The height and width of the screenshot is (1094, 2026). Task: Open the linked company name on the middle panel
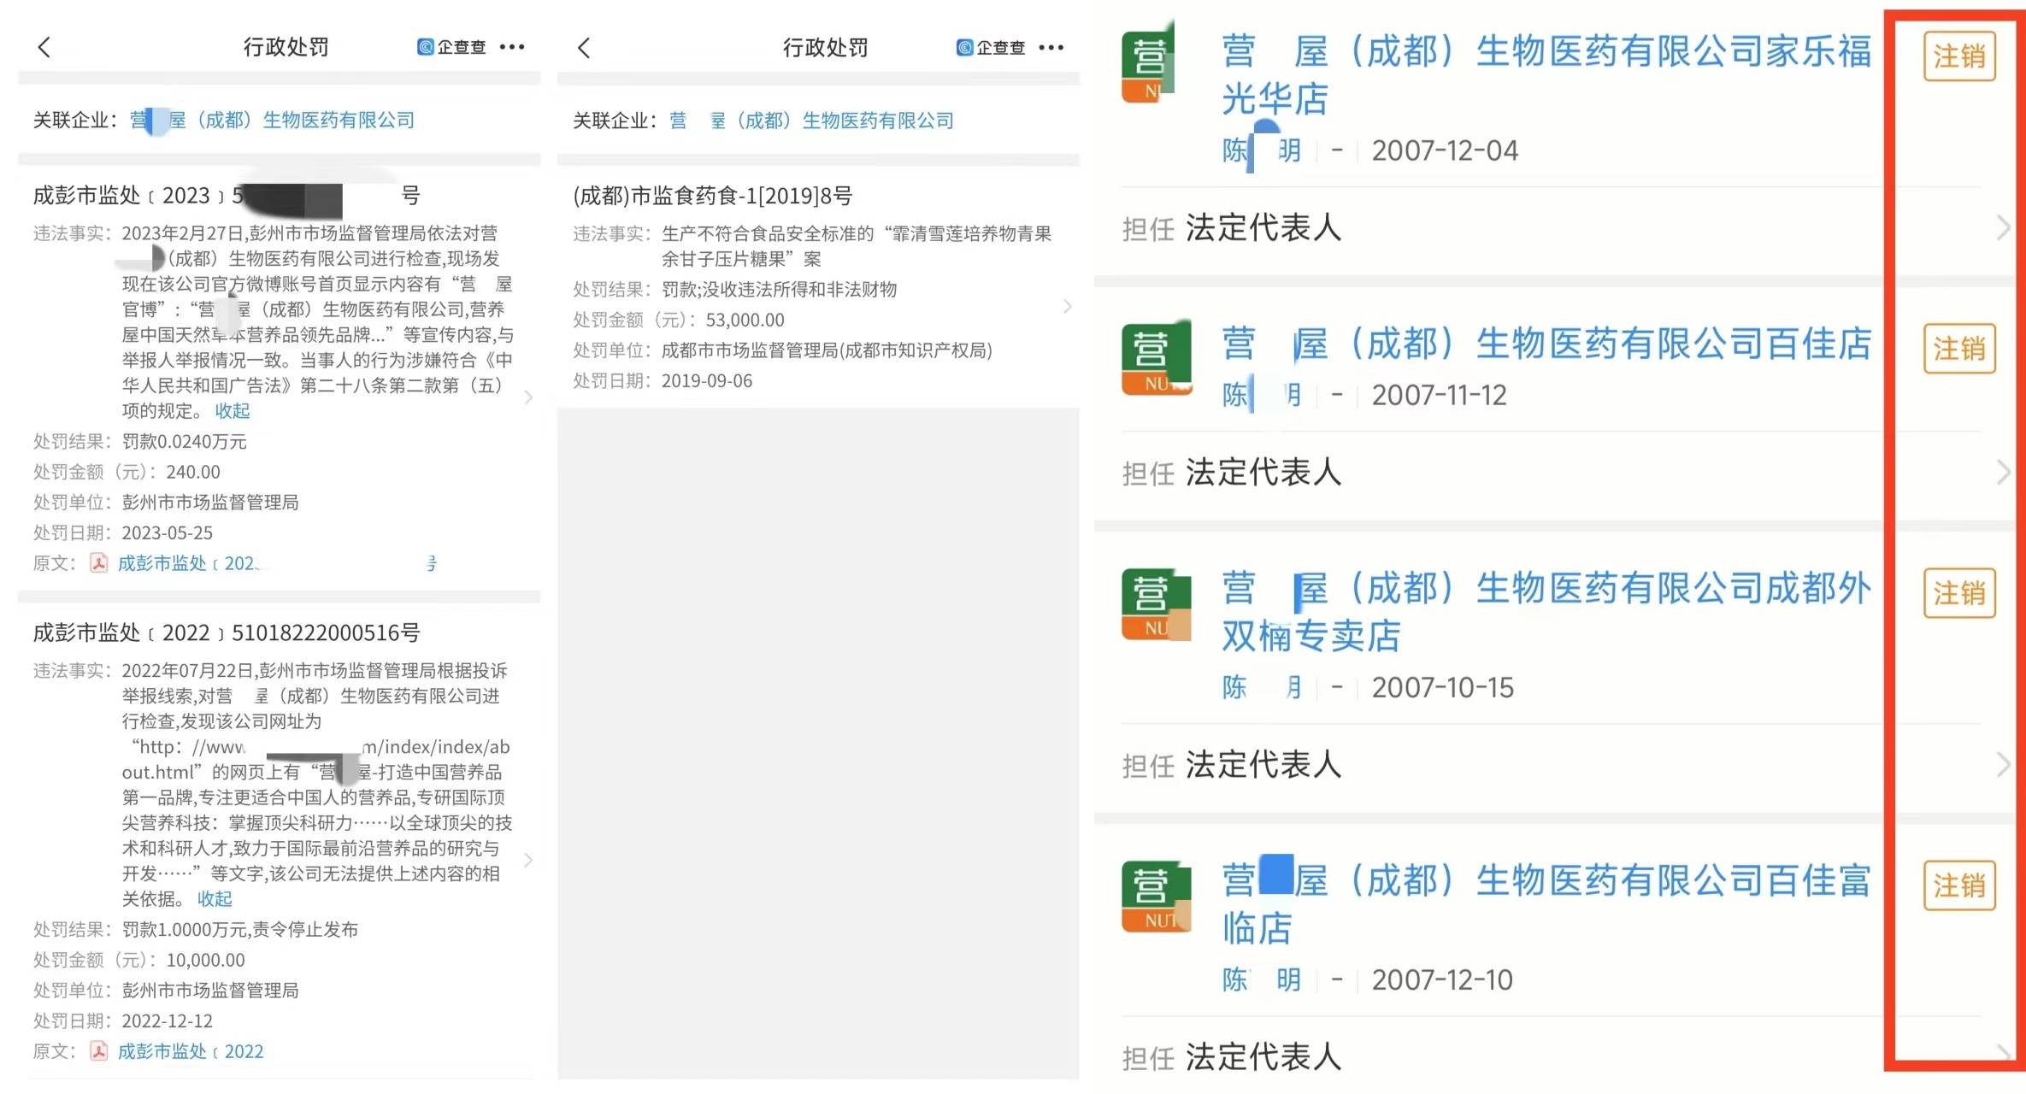pyautogui.click(x=811, y=121)
